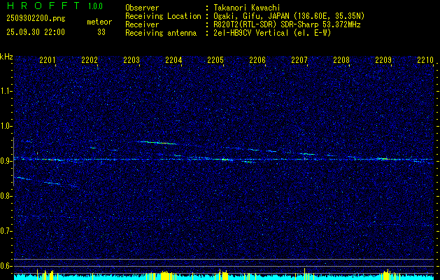This screenshot has width=440, height=280.
Task: Click the 1.0 kHz axis label
Action: click(x=6, y=126)
